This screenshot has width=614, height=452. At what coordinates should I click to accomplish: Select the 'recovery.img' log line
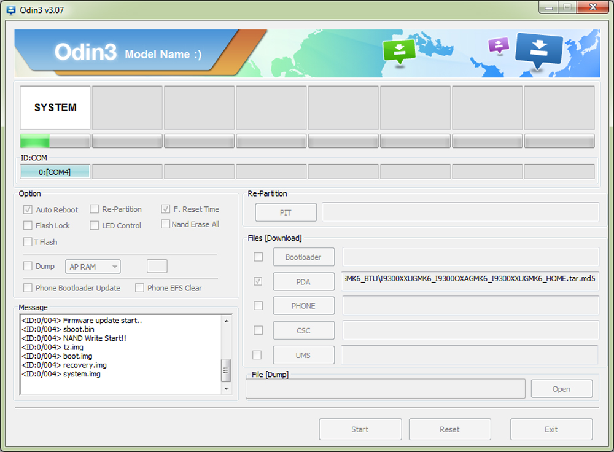[x=64, y=365]
